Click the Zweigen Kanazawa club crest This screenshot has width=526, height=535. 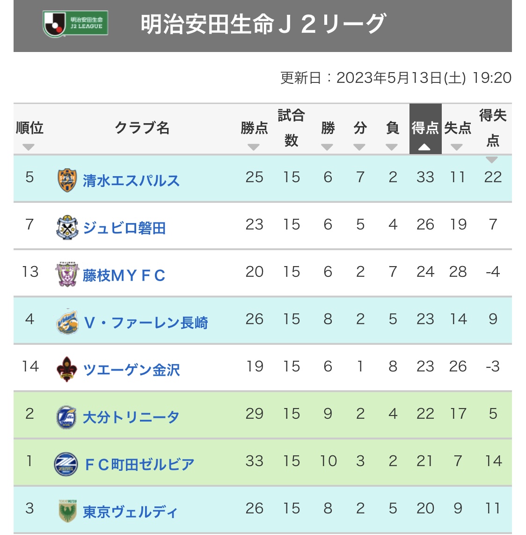pyautogui.click(x=67, y=369)
